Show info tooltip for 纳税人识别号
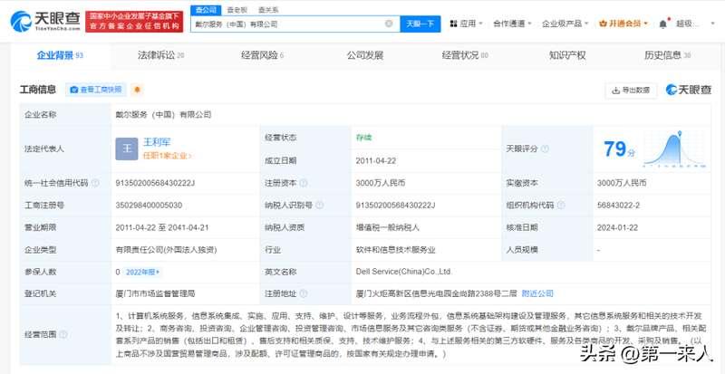725x374 pixels. coord(319,206)
